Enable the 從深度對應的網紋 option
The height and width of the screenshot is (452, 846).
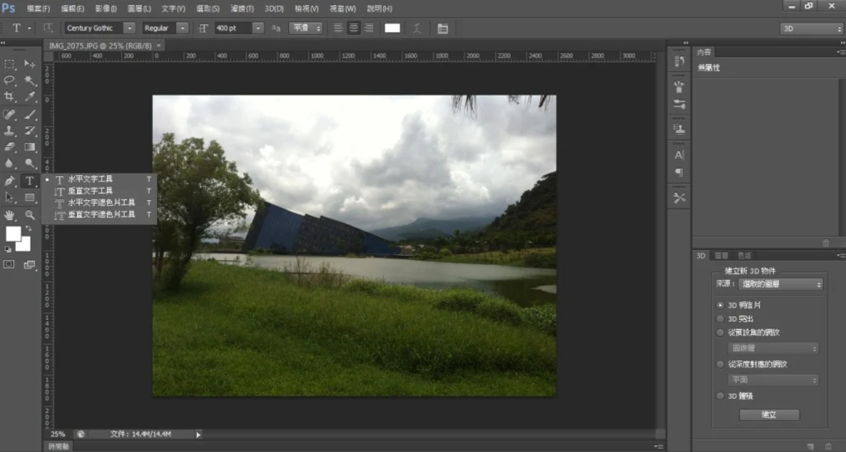tap(720, 364)
